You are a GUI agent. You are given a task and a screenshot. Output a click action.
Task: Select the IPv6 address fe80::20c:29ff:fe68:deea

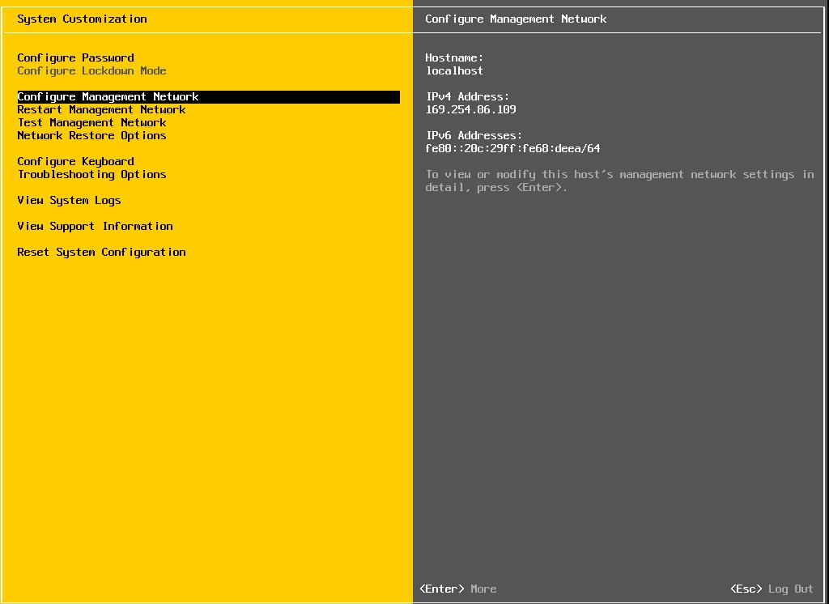(513, 148)
